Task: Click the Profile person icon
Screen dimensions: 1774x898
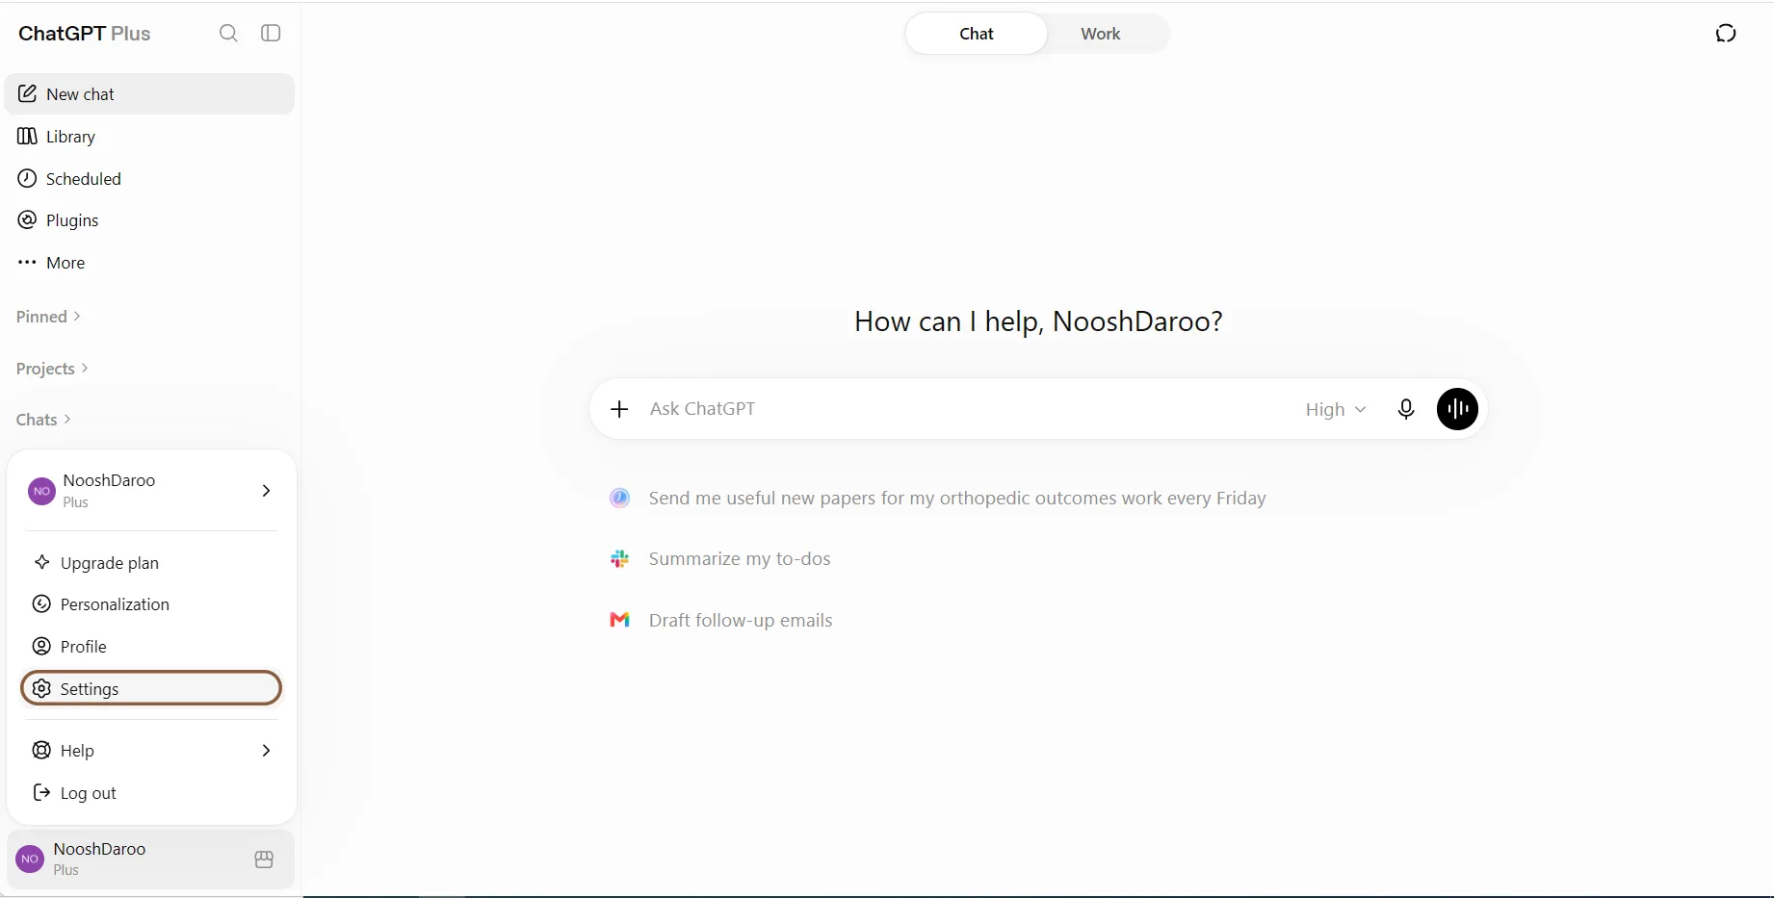Action: [41, 646]
